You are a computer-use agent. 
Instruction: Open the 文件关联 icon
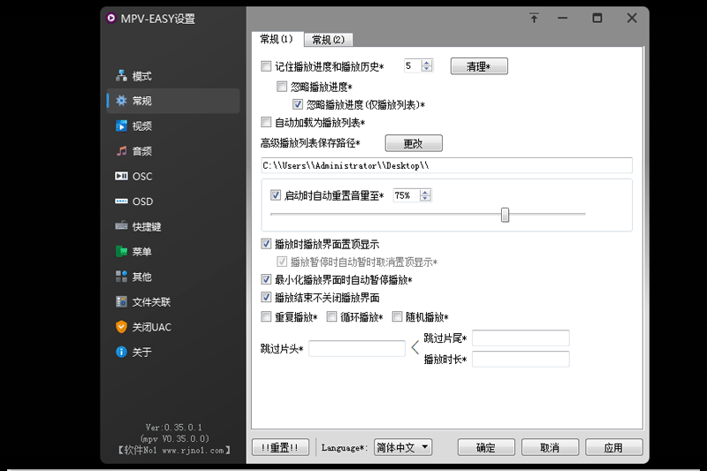(121, 301)
